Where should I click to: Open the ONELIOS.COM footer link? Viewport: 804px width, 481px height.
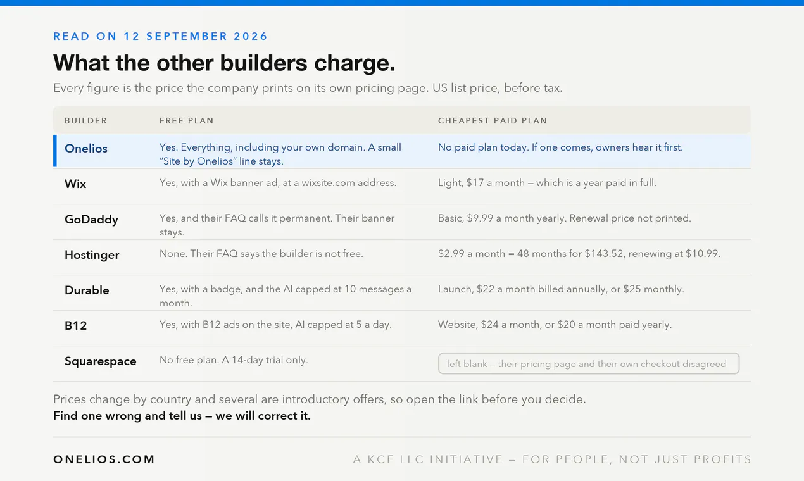(x=104, y=459)
